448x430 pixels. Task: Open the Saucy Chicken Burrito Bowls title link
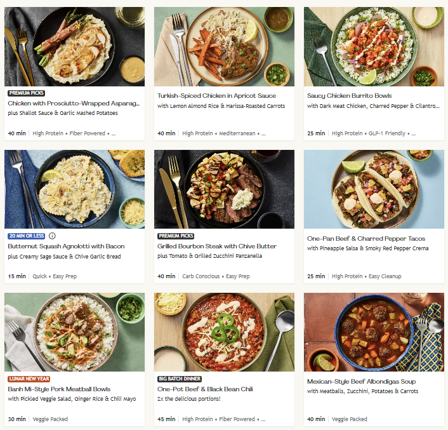(349, 96)
